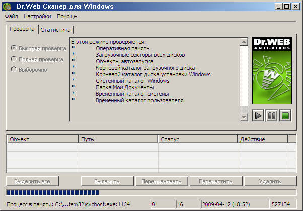Click the Dr.Web scanner title bar icon
This screenshot has height=211, width=303.
pyautogui.click(x=8, y=7)
